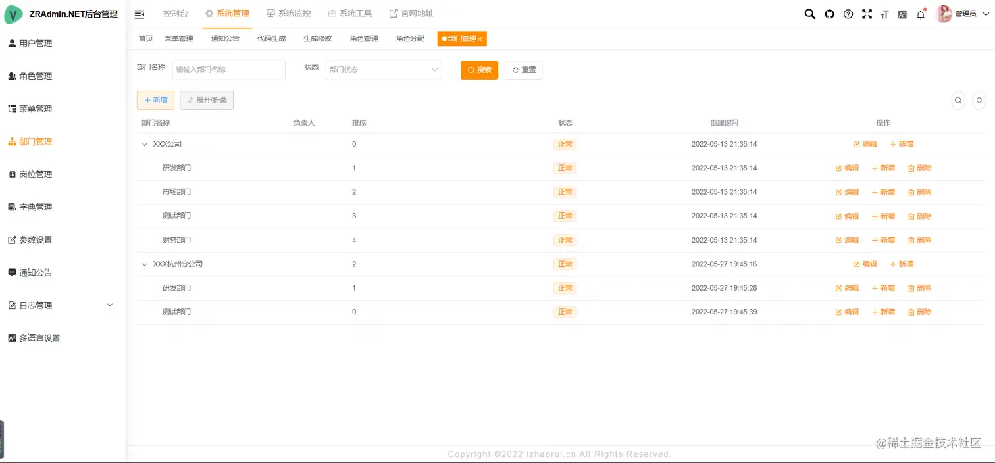The width and height of the screenshot is (995, 463).
Task: Toggle fullscreen mode icon
Action: pos(867,14)
